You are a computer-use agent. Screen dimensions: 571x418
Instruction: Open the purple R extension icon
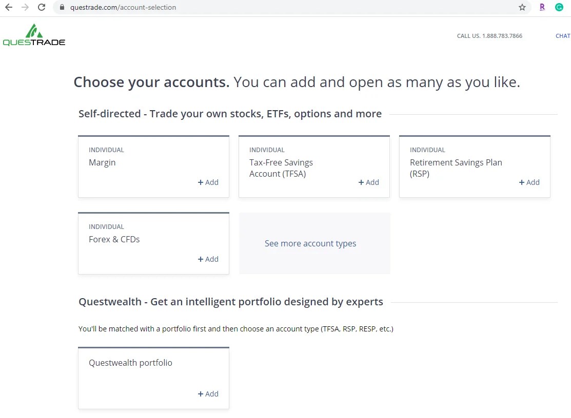[x=542, y=7]
